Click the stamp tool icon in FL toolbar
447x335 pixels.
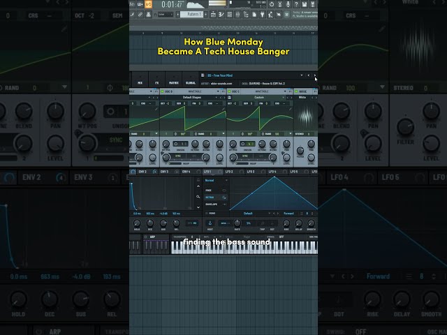point(148,15)
